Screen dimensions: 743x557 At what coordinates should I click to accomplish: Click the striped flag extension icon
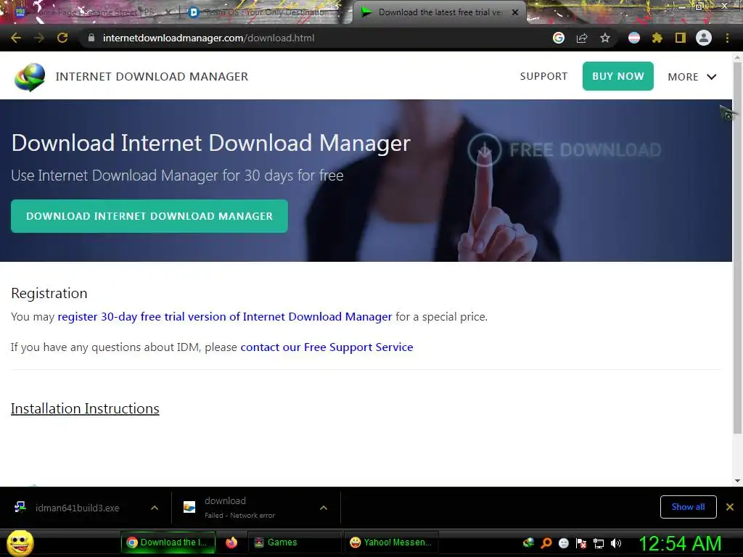634,38
